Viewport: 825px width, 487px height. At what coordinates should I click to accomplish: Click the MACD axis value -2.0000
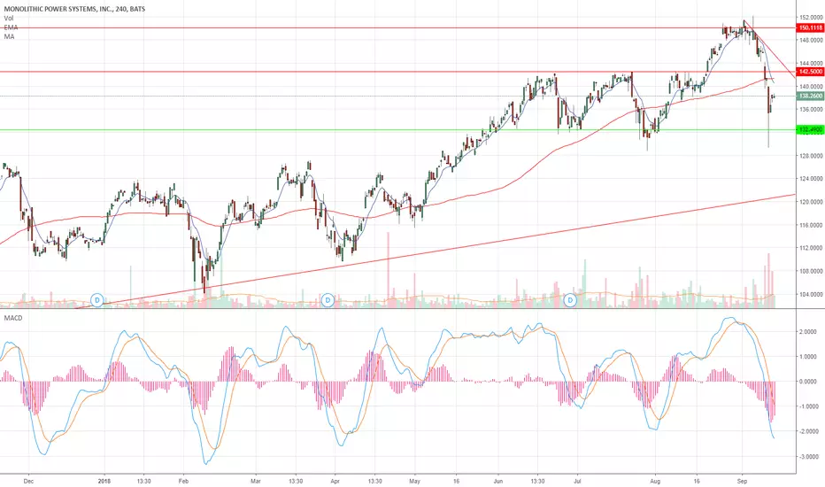807,432
